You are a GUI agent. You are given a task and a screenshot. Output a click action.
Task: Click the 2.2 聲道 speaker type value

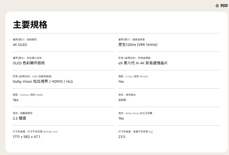pyautogui.click(x=19, y=118)
